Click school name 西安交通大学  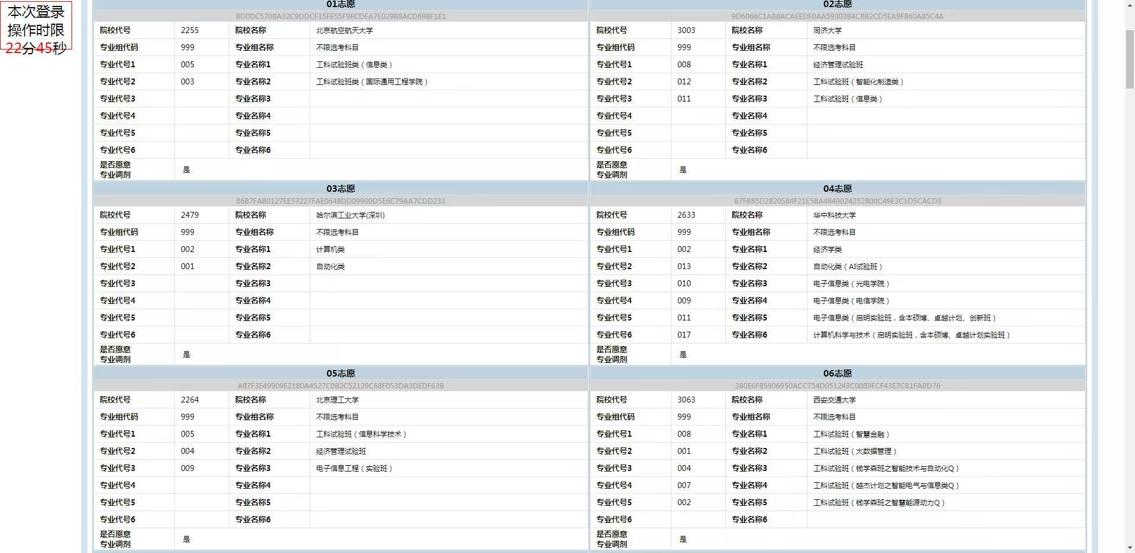point(834,400)
